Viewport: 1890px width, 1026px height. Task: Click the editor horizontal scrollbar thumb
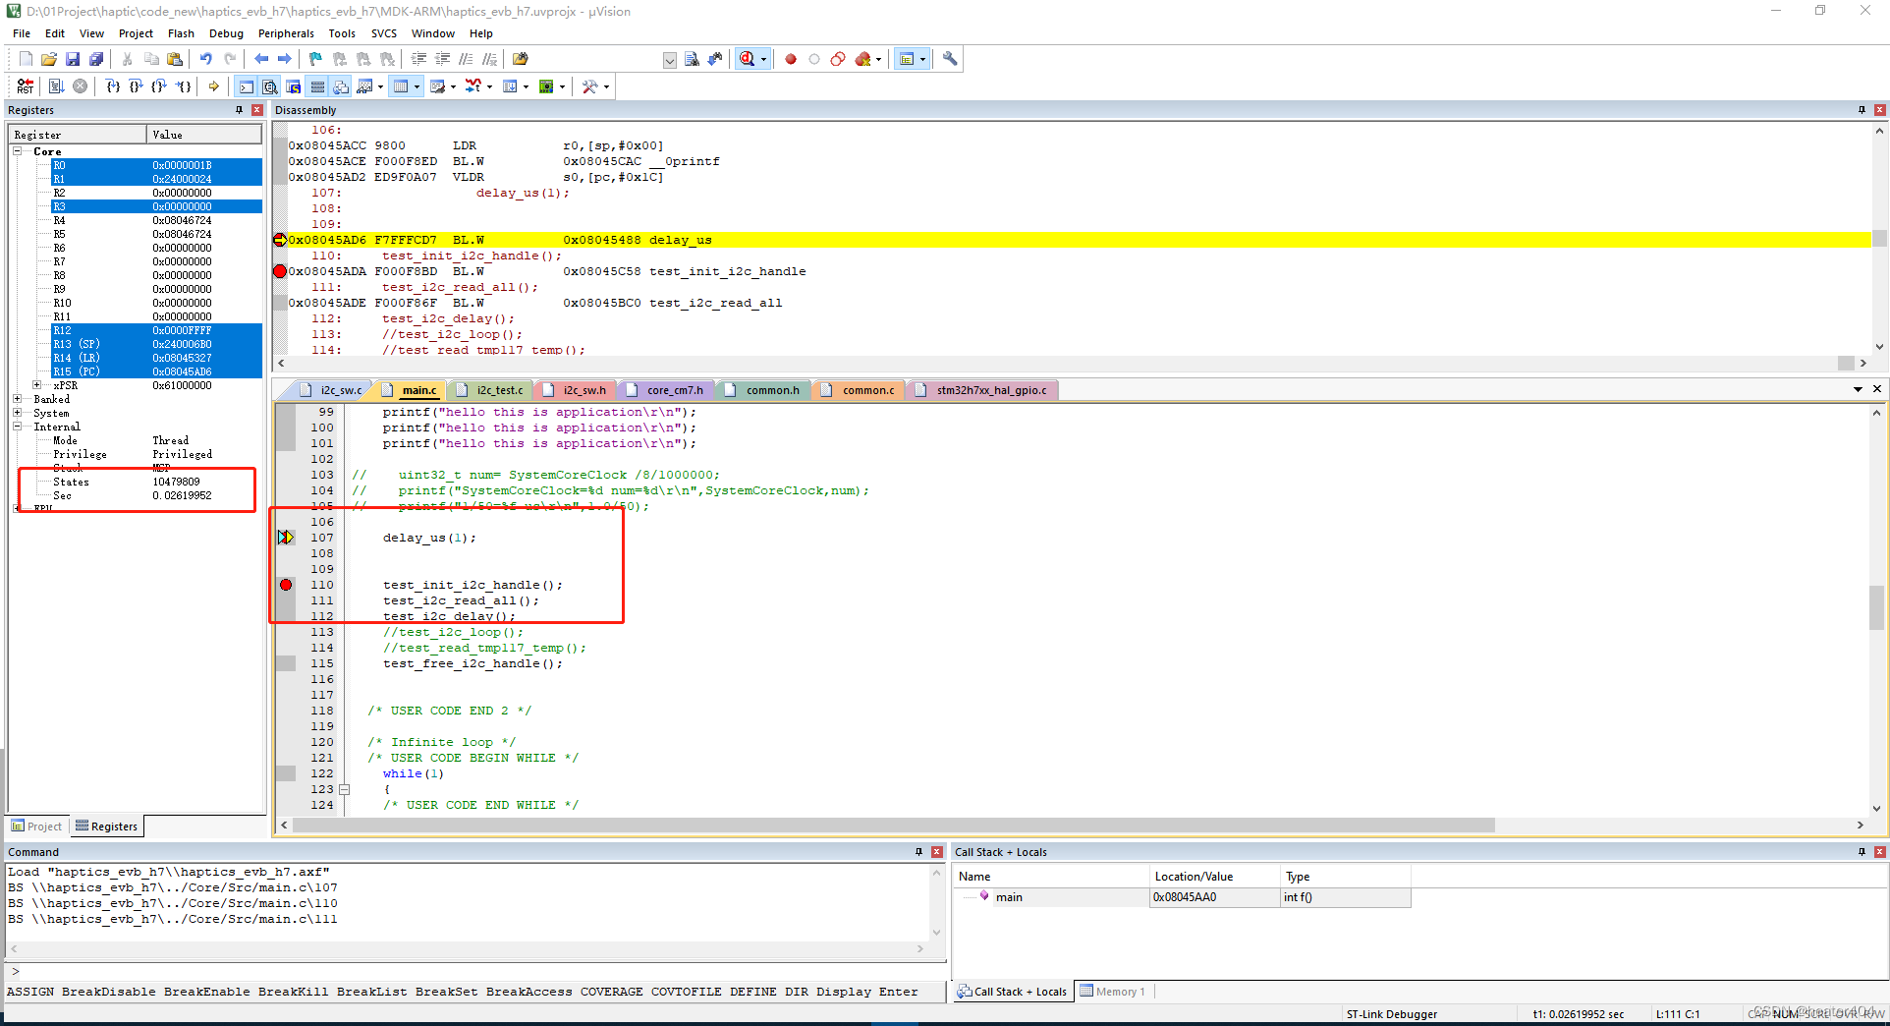[894, 826]
